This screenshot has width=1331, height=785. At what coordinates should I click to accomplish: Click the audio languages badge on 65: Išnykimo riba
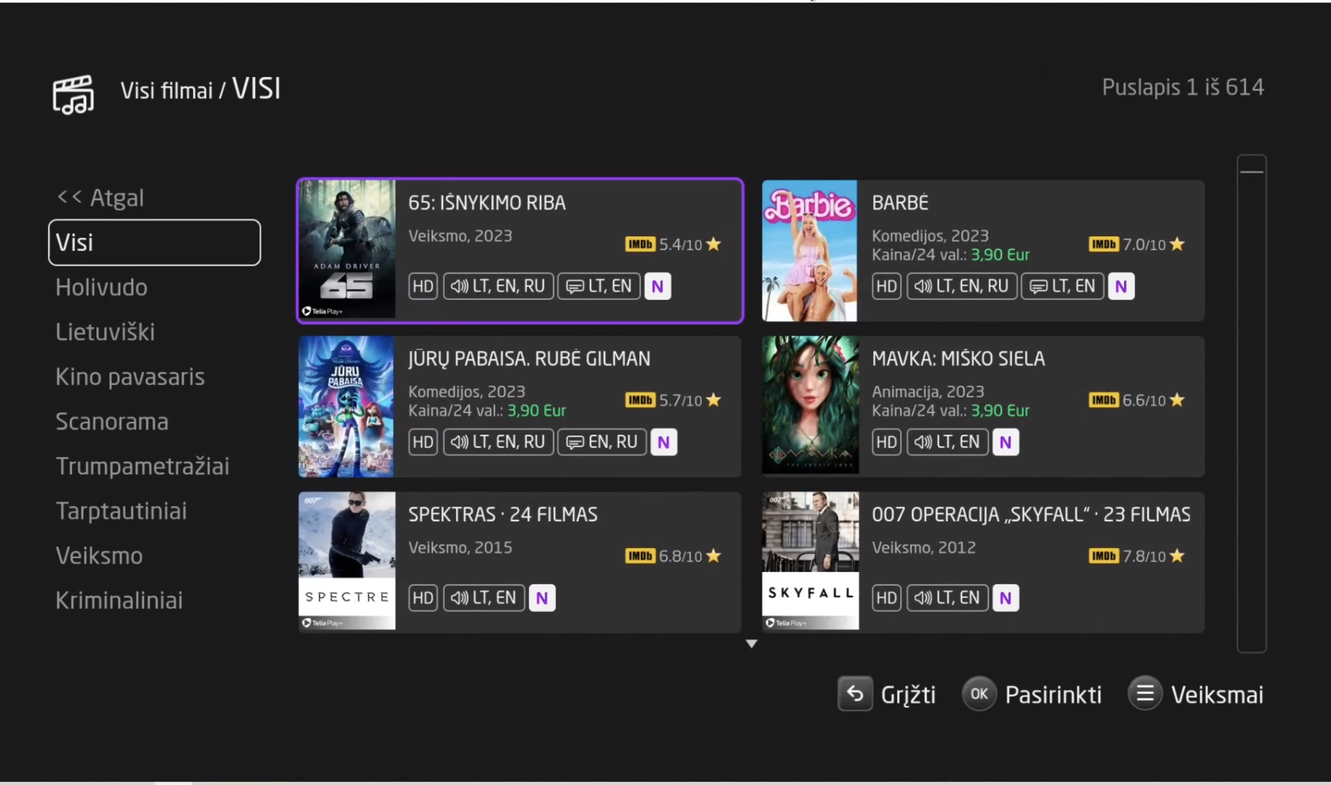pyautogui.click(x=498, y=286)
